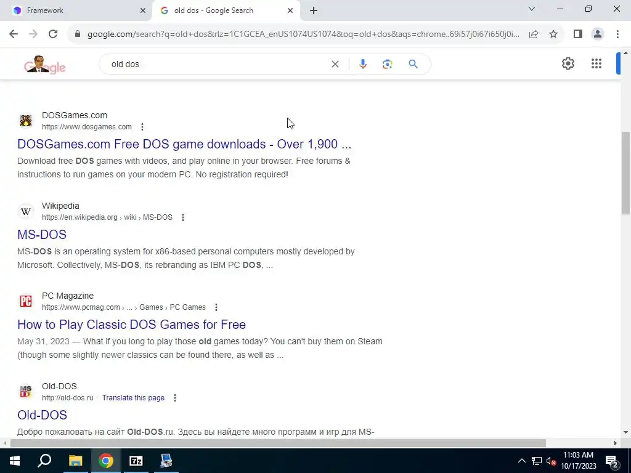631x473 pixels.
Task: Open more options for Old-DOS result
Action: pos(174,398)
